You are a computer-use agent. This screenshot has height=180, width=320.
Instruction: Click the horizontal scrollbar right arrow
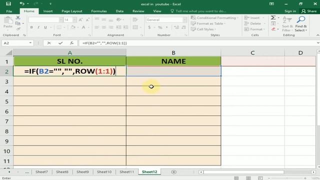click(313, 172)
